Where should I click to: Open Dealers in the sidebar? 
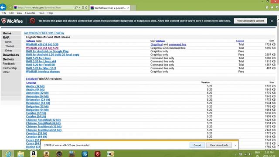8,59
